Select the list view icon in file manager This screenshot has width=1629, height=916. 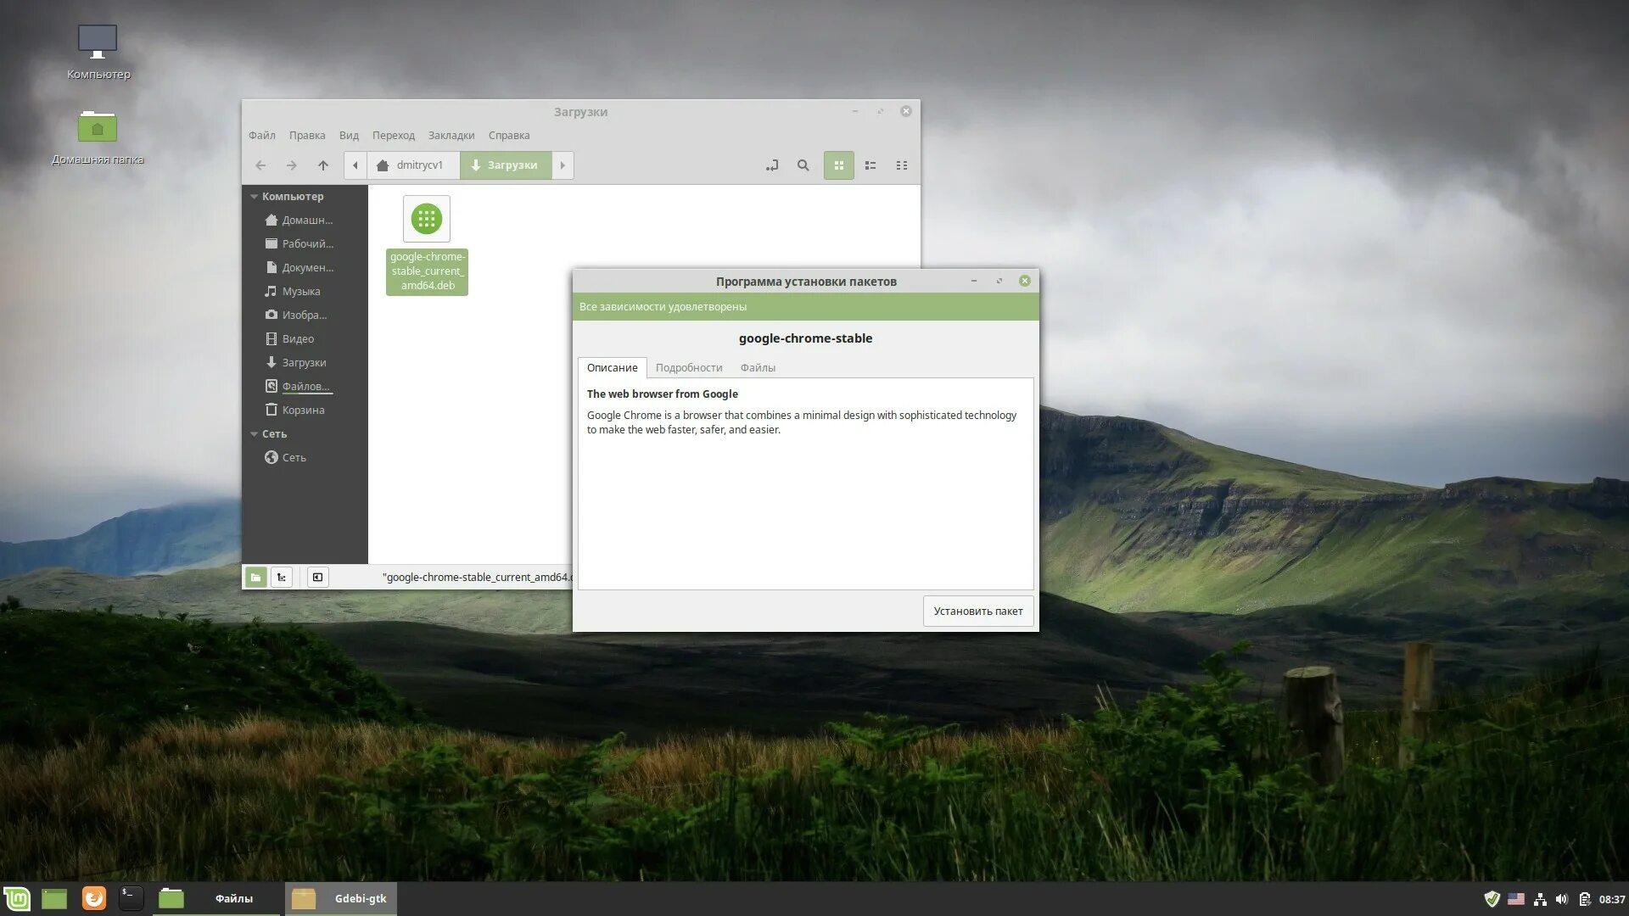[870, 165]
